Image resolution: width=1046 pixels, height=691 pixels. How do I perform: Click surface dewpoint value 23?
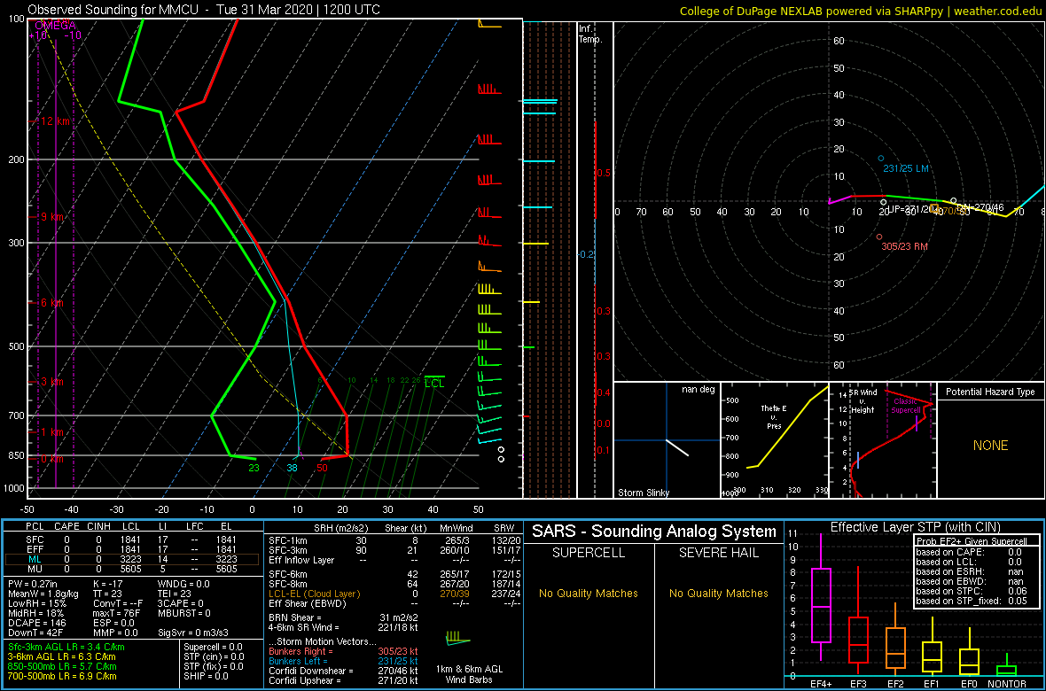click(254, 468)
